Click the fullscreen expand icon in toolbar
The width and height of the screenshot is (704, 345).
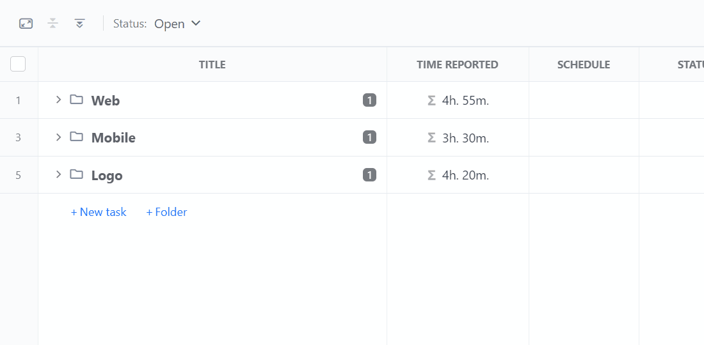pyautogui.click(x=26, y=24)
